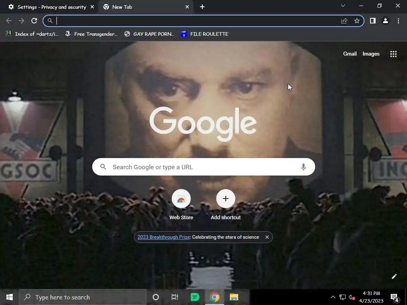
Task: Open the network status tray icon
Action: coord(342,297)
